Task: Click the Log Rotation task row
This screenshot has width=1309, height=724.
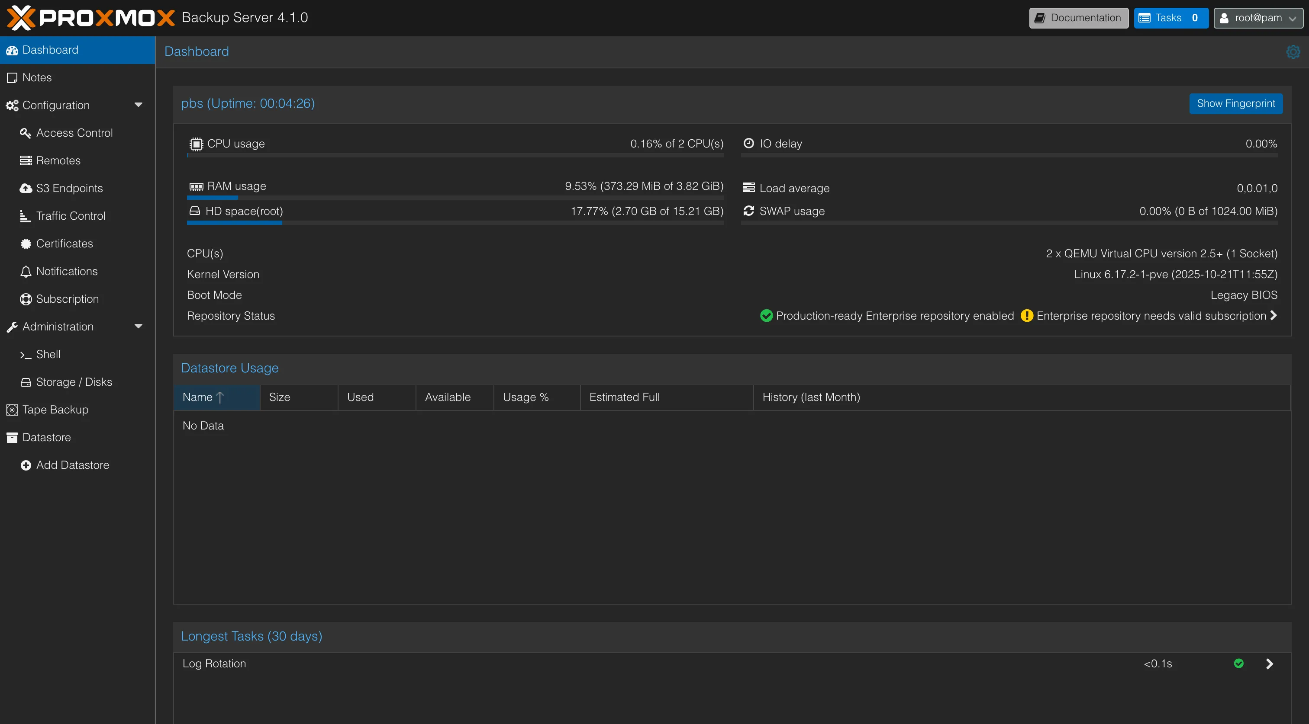Action: [732, 663]
